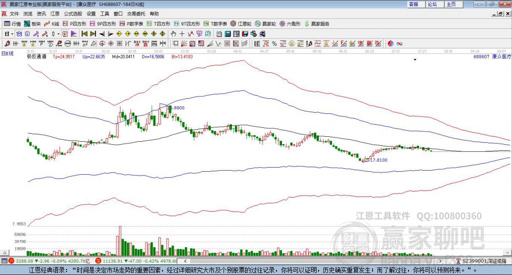Open the 公式选股 menu
Viewport: 512px width, 275px height.
pyautogui.click(x=73, y=13)
